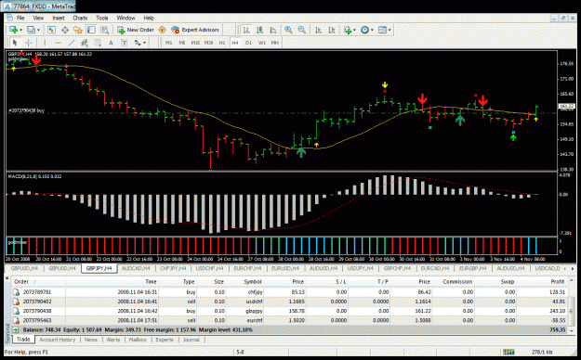Open the Periods clock icon
Image resolution: width=581 pixels, height=360 pixels.
364,30
